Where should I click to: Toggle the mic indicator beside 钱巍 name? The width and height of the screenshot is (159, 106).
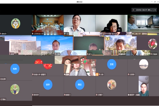(65, 74)
